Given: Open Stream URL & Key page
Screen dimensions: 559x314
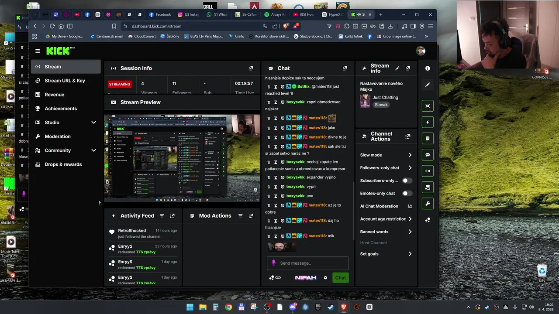Looking at the screenshot, I should tap(67, 81).
